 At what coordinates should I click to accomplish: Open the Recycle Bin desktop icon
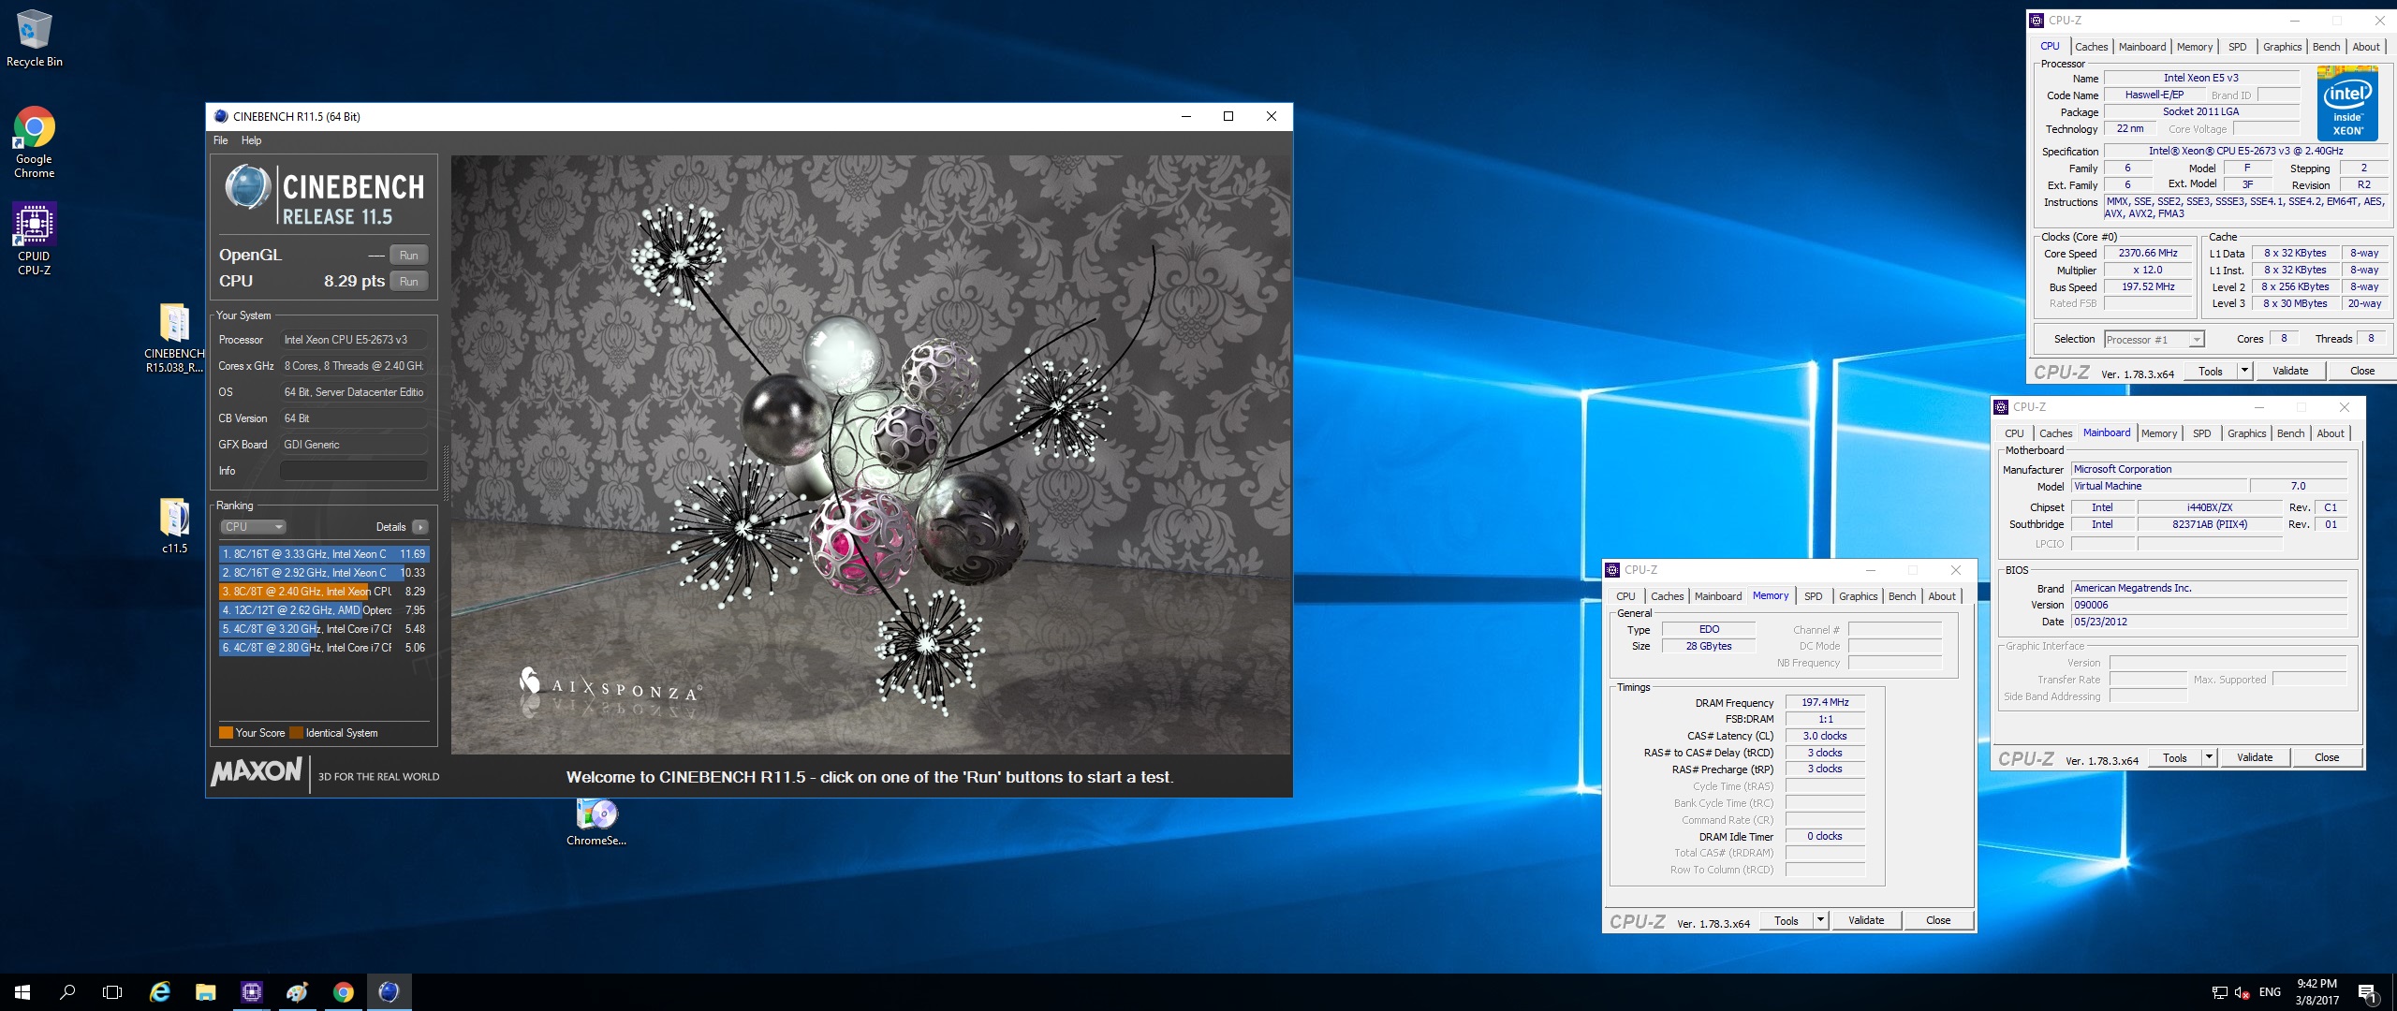tap(34, 39)
